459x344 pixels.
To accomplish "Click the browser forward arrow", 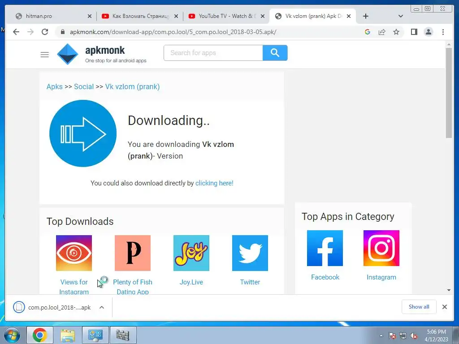I will pyautogui.click(x=30, y=32).
